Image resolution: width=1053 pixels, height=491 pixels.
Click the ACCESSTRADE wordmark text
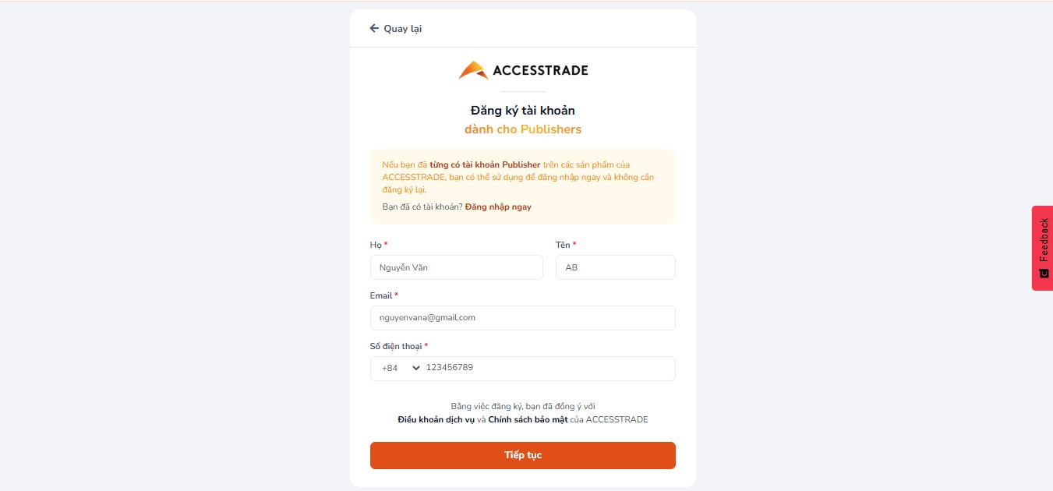pyautogui.click(x=540, y=71)
